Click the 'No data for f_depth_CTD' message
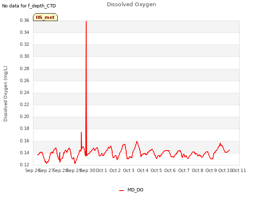Image resolution: width=264 pixels, height=198 pixels. (x=29, y=6)
